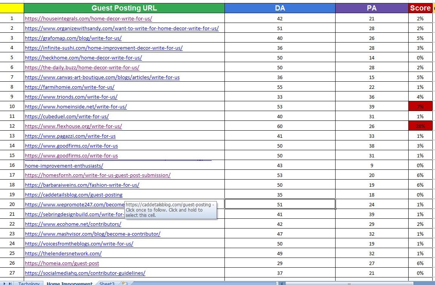Select the DA column header cell
435x285 pixels.
pos(279,8)
